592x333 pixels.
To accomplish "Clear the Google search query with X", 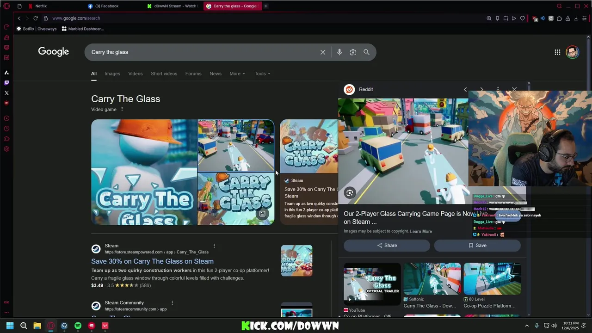I will point(323,52).
